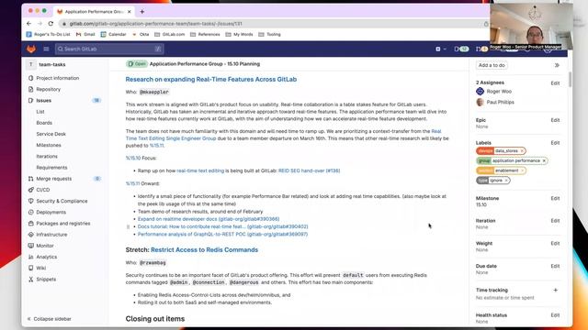Viewport: 588px width, 330px height.
Task: Open real-time text editing link
Action: click(200, 170)
